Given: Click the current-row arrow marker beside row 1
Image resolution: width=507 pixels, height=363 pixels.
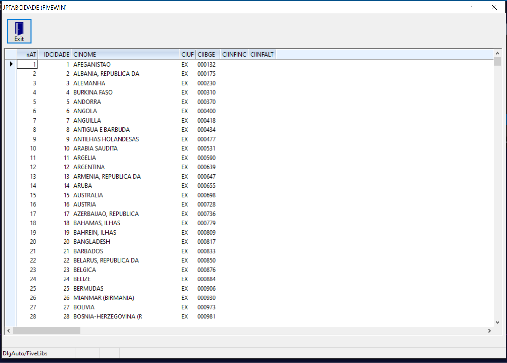Looking at the screenshot, I should 11,64.
